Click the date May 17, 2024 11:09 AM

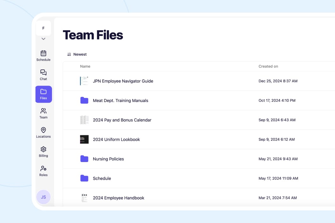278,178
